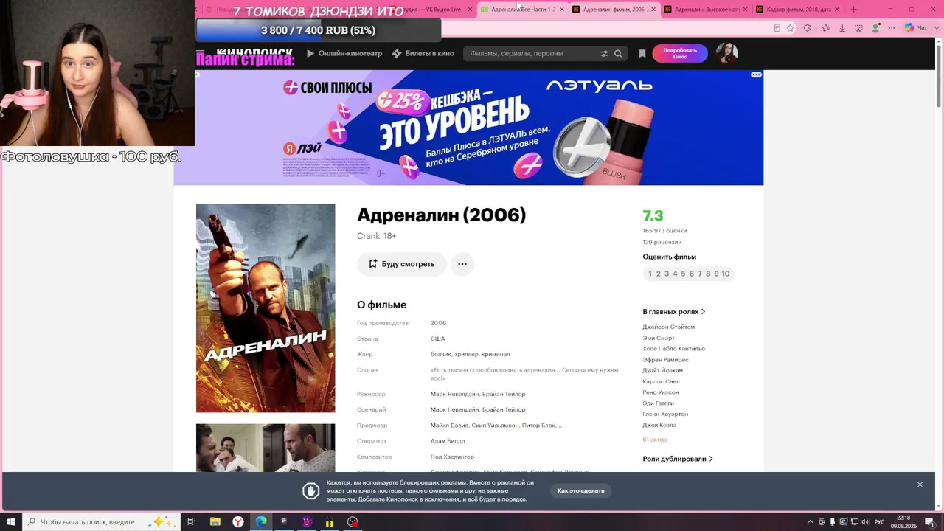Expand the Роли дублировали section
Viewport: 944px width, 531px height.
click(x=678, y=459)
